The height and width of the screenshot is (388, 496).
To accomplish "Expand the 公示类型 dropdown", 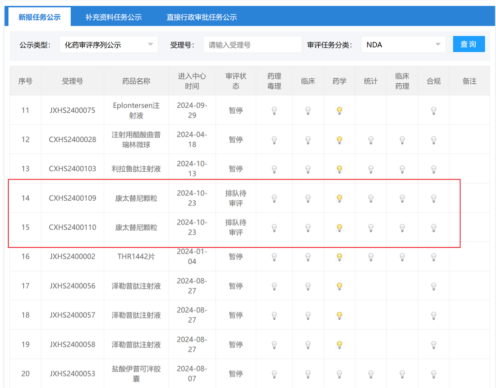I will [109, 45].
